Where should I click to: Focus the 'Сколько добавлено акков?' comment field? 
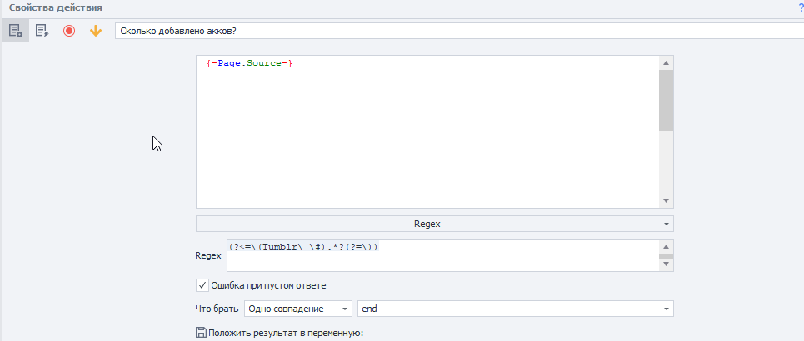(x=459, y=31)
